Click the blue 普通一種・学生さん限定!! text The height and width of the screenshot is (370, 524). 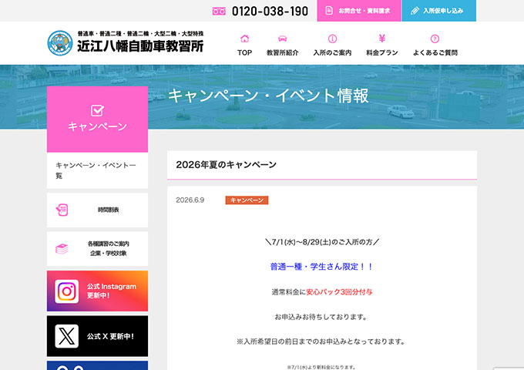pyautogui.click(x=321, y=267)
